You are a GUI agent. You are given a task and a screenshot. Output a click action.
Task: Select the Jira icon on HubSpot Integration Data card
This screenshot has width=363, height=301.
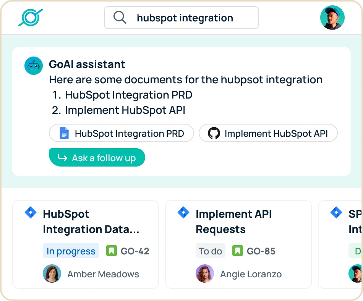(x=31, y=212)
